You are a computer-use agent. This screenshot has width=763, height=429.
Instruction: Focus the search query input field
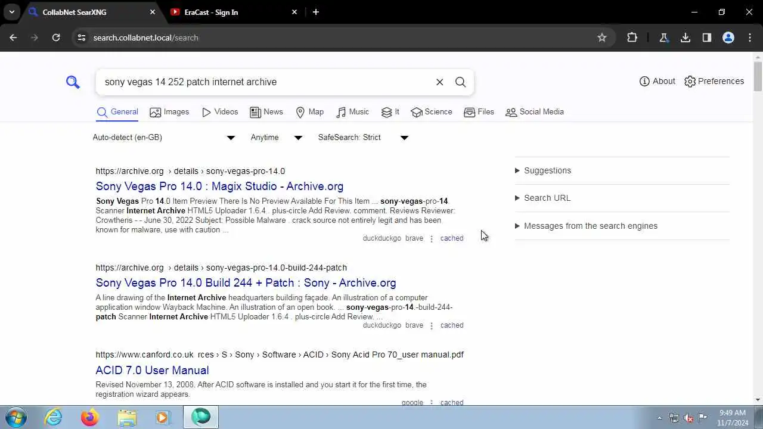[x=265, y=82]
